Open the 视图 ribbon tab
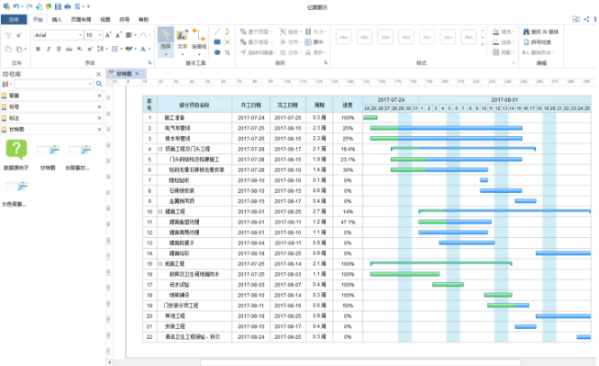The height and width of the screenshot is (366, 599). tap(105, 18)
